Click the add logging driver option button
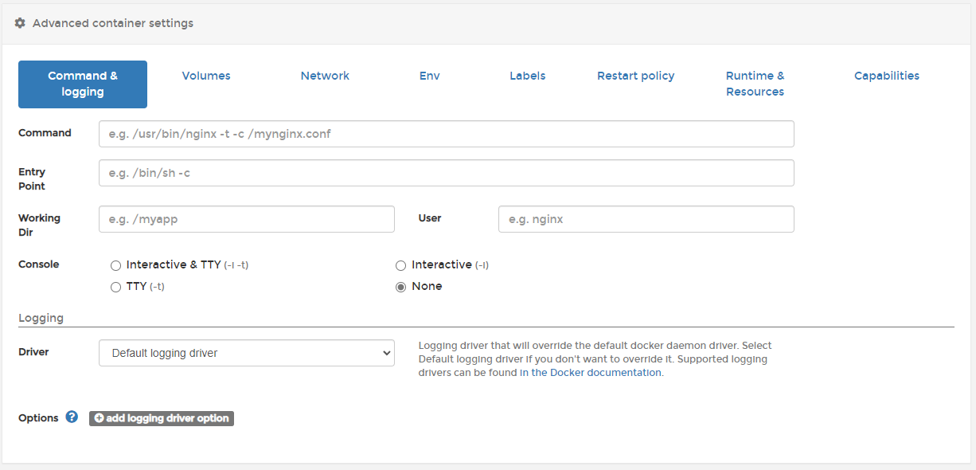976x470 pixels. tap(162, 418)
